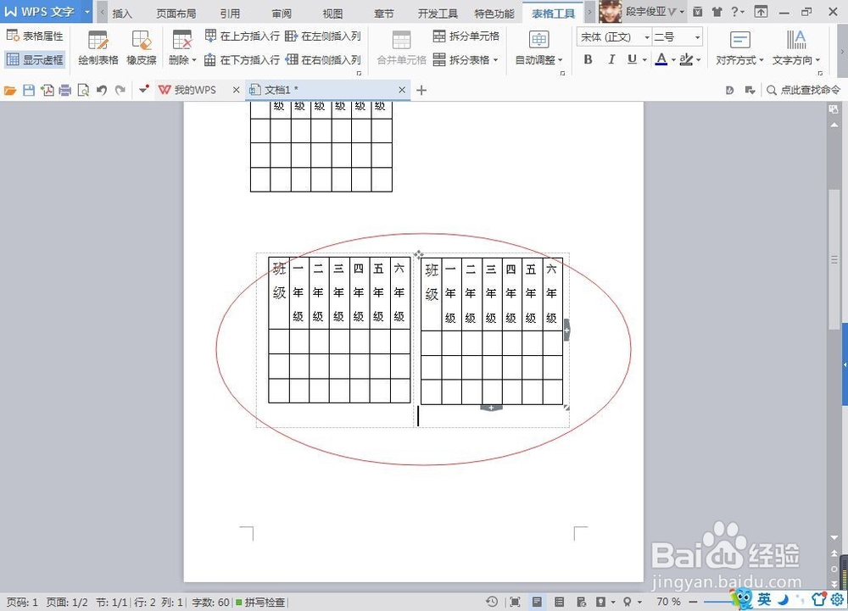The height and width of the screenshot is (611, 848).
Task: Switch to the 我的WPS document tab
Action: click(x=195, y=90)
